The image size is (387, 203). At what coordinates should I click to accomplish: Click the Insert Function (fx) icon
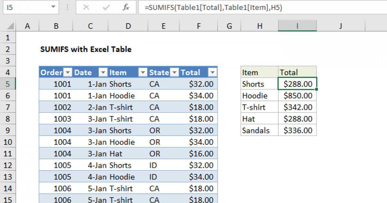[x=126, y=7]
